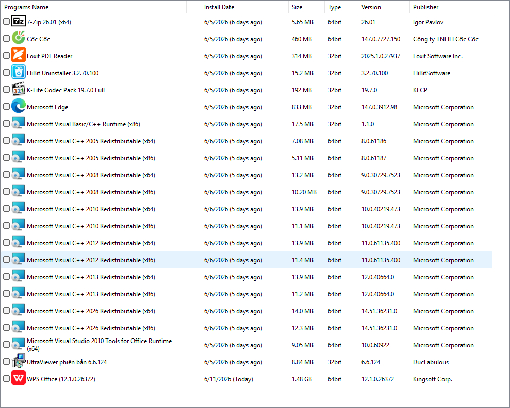Click the '1.48 GB' size value
This screenshot has height=408, width=510.
coord(302,379)
